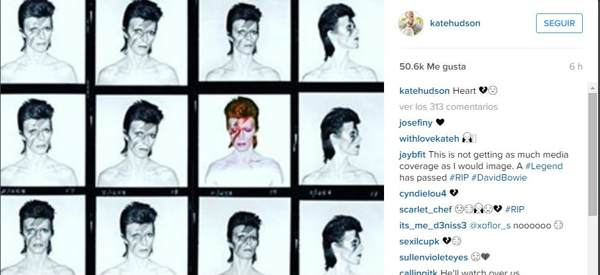Visit the sullenvioleteyes commenter profile
This screenshot has width=600, height=275.
(x=433, y=257)
